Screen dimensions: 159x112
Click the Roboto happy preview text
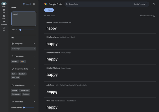tap(51, 28)
